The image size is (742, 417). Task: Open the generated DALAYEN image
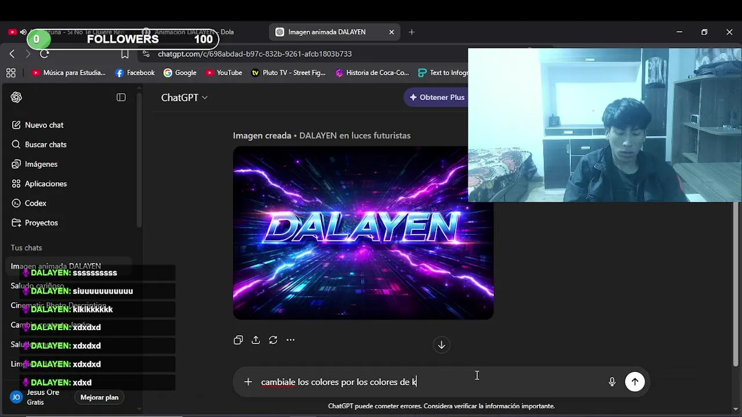coord(363,232)
